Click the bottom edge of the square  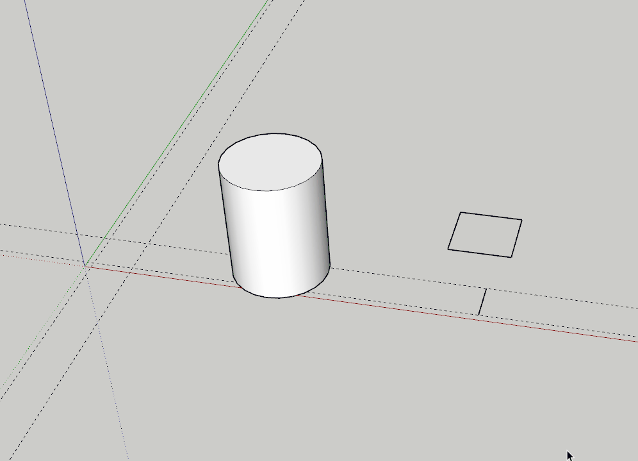[x=480, y=253]
